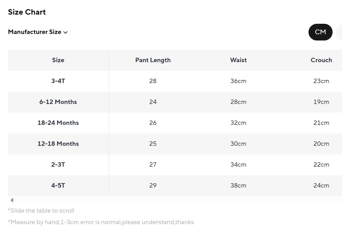Screen dimensions: 342x232
Task: Select the 4-5T size row label
Action: (x=58, y=185)
